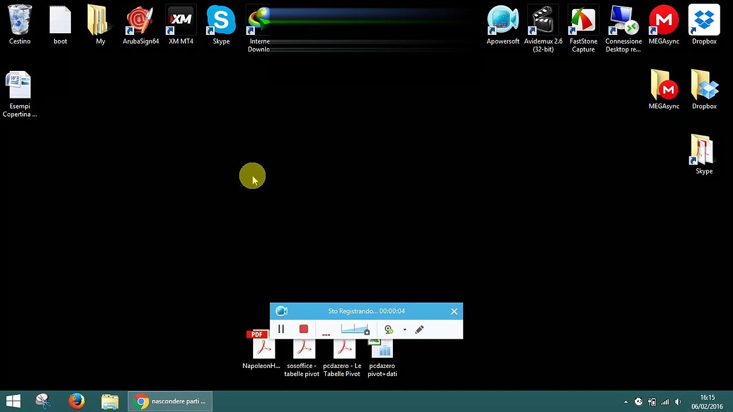Screen dimensions: 733x412
Task: Open the boot file on desktop
Action: 60,25
